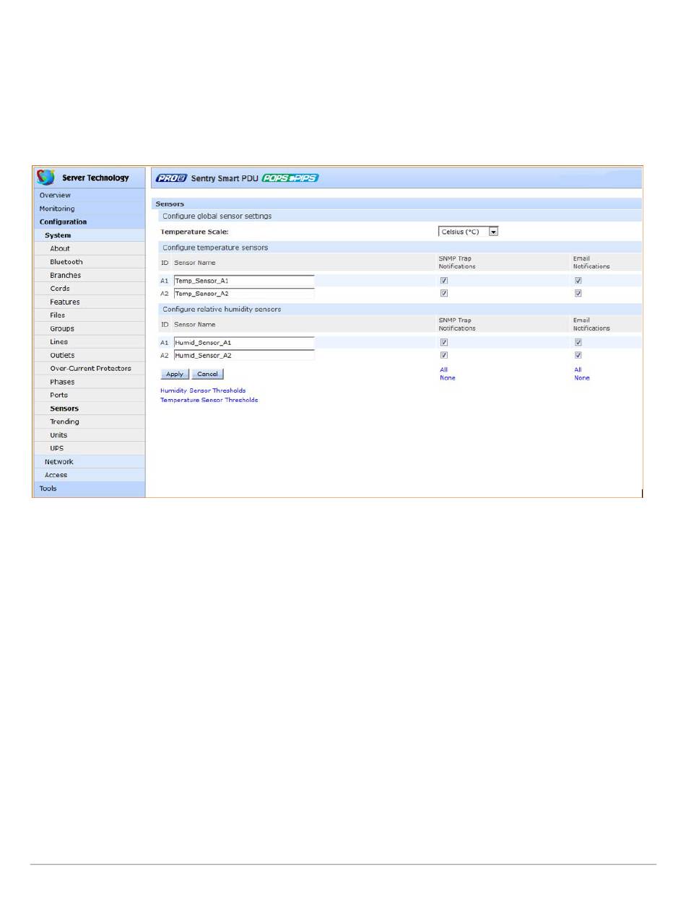Screen dimensions: 686x905
Task: Toggle SNMP Trap for Humid_Sensor_A2
Action: tap(444, 356)
